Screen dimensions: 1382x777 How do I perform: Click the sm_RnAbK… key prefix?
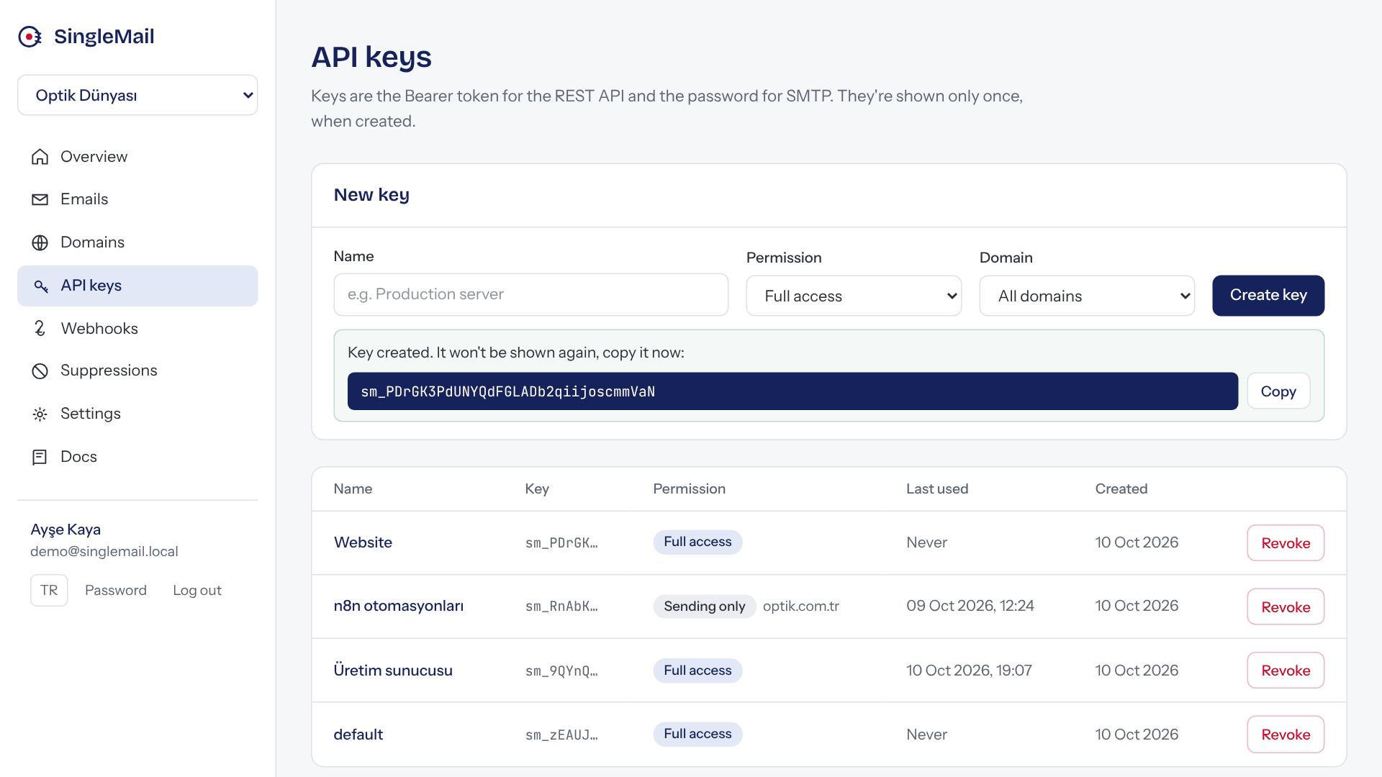coord(561,606)
